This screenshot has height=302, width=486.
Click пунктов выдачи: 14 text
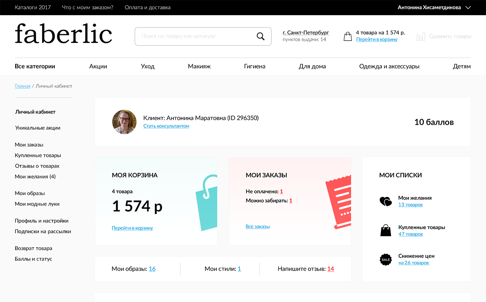tap(305, 39)
